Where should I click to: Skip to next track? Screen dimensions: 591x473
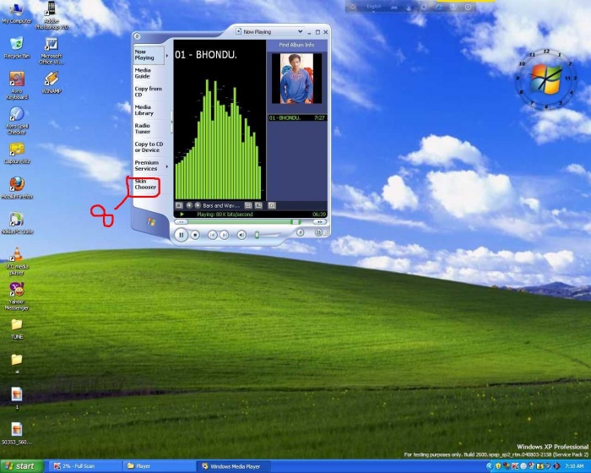click(224, 235)
